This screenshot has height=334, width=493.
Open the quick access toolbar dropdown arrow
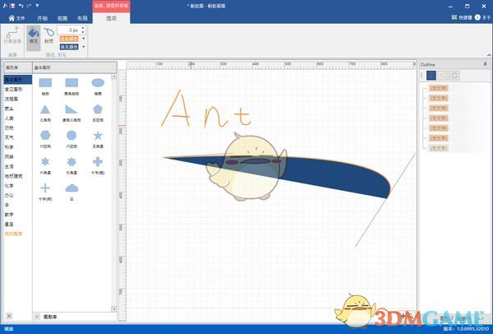(37, 6)
